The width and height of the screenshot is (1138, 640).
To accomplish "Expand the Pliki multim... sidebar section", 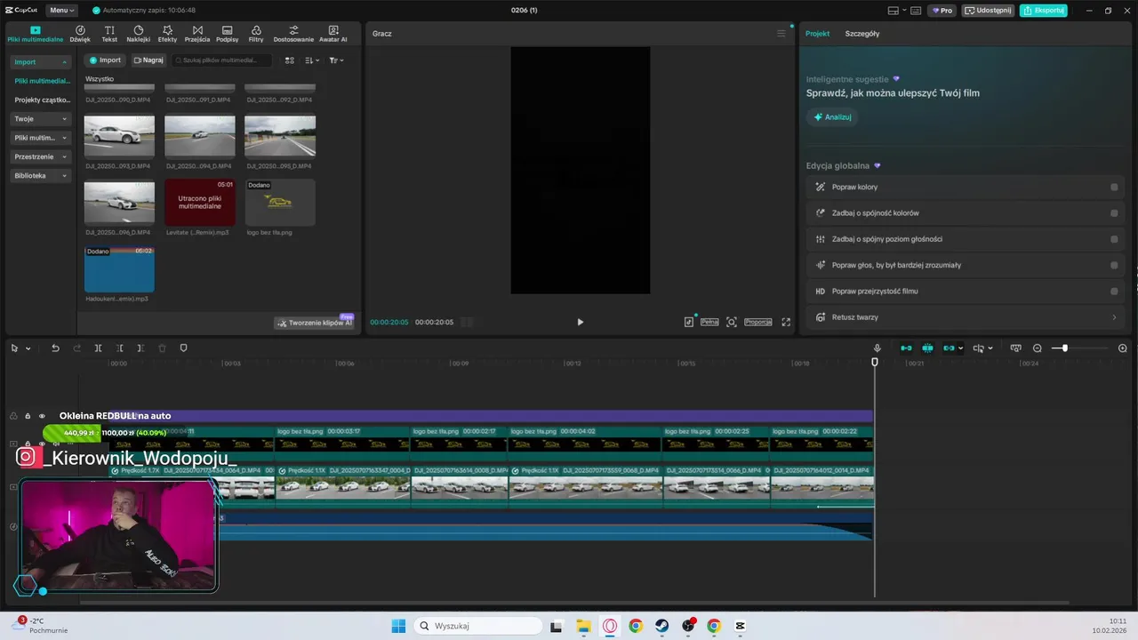I will (64, 138).
